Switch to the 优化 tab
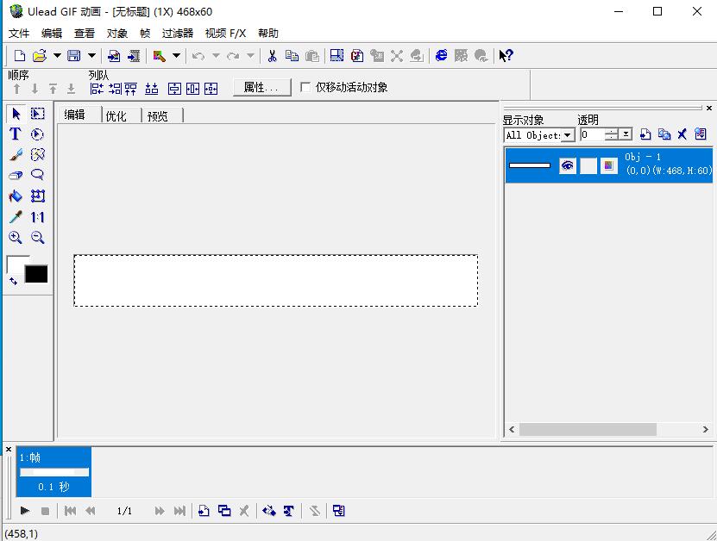This screenshot has width=717, height=541. click(x=116, y=116)
